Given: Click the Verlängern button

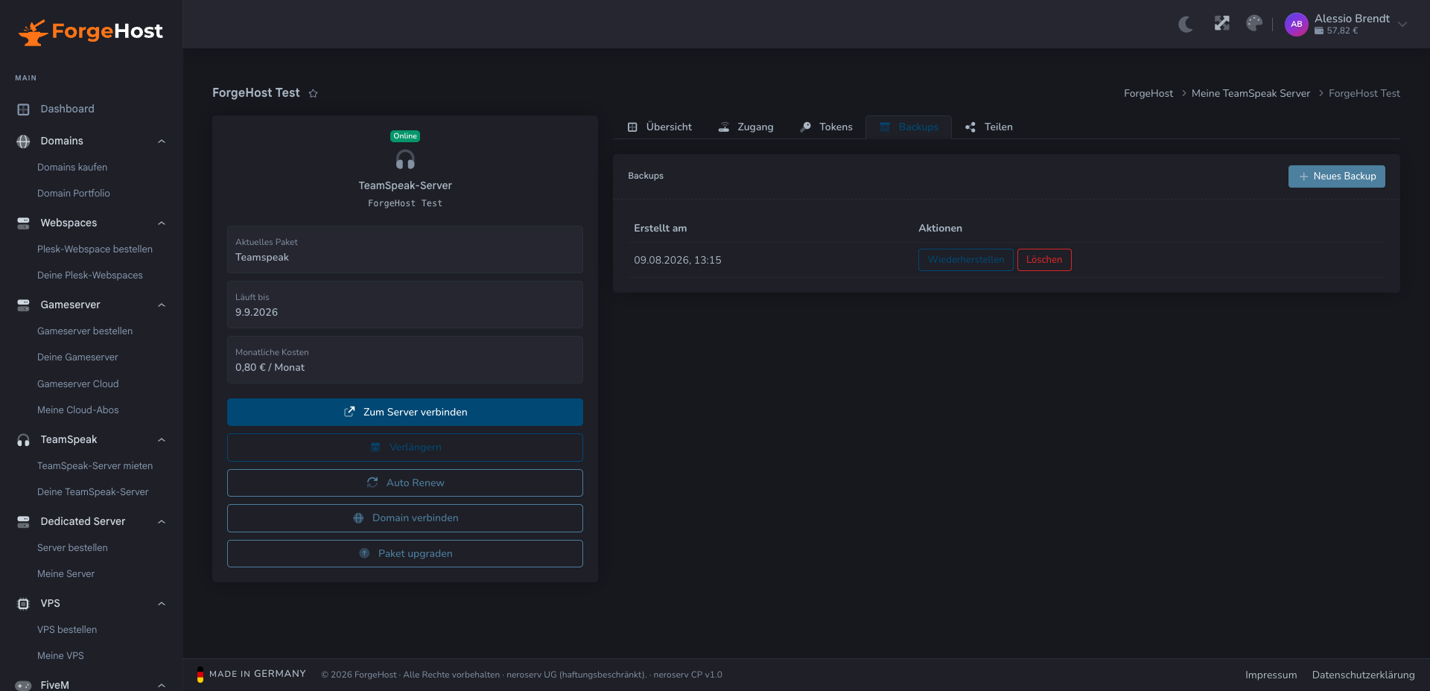Looking at the screenshot, I should pyautogui.click(x=405, y=448).
